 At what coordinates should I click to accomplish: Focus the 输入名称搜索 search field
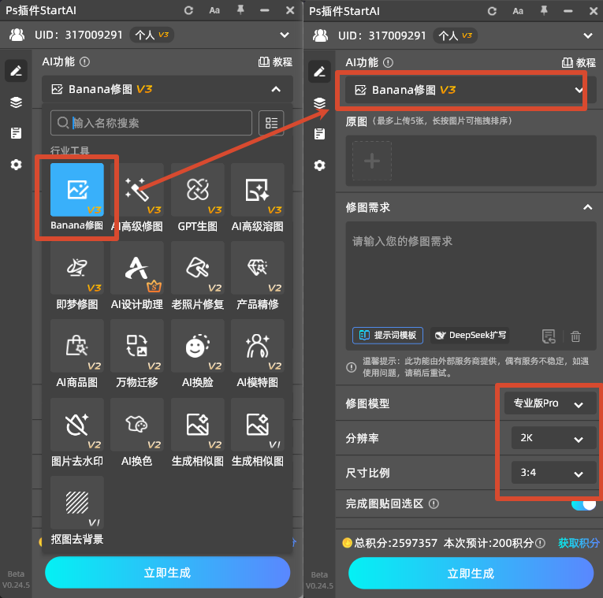tap(151, 123)
